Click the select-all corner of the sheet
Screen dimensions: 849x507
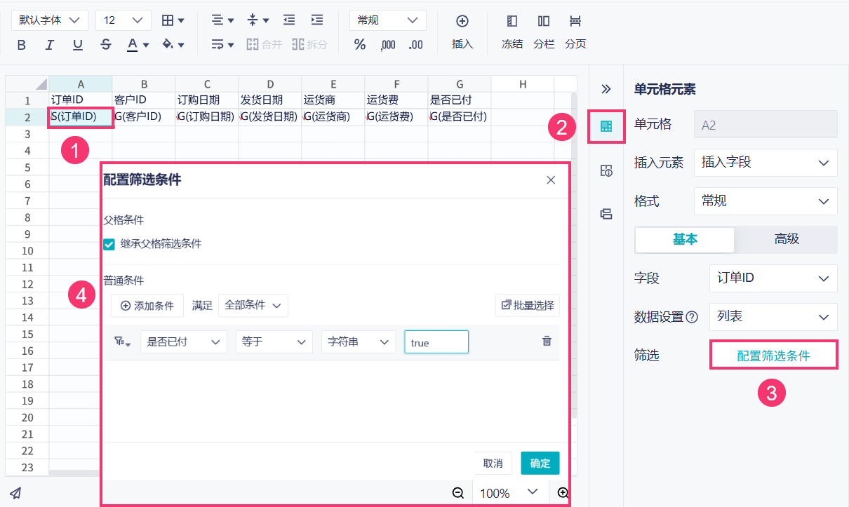pos(27,84)
